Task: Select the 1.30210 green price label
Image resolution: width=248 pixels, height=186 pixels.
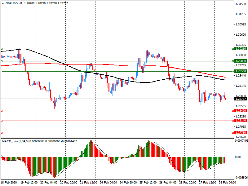Action: 241,49
